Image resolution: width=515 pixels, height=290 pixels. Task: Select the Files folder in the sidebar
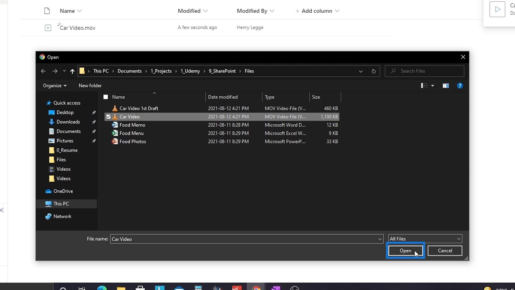[x=61, y=160]
